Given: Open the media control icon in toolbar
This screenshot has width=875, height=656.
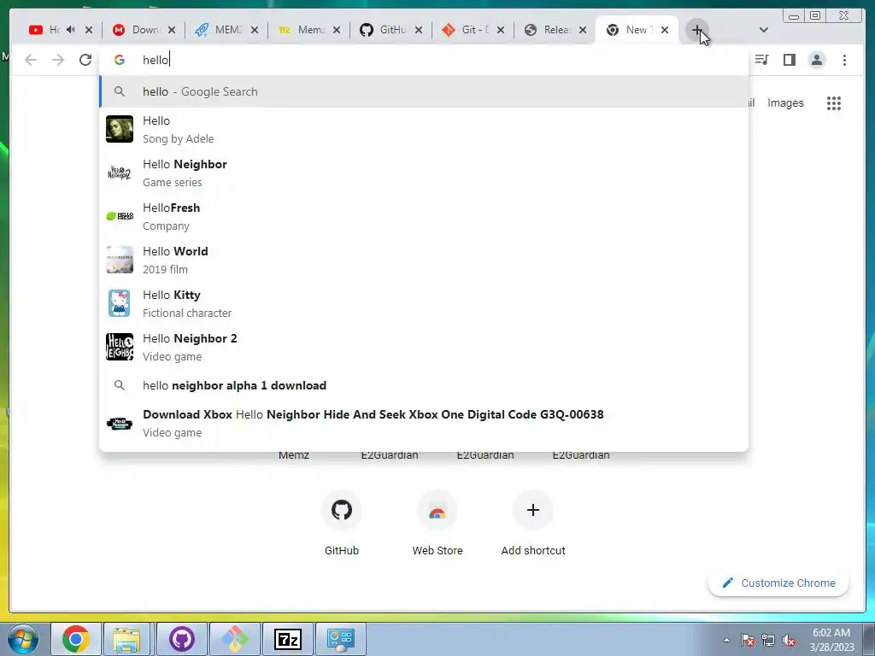Looking at the screenshot, I should click(761, 60).
